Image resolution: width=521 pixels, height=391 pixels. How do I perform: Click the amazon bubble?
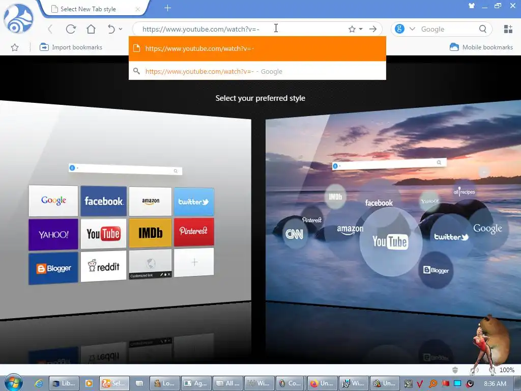coord(350,229)
